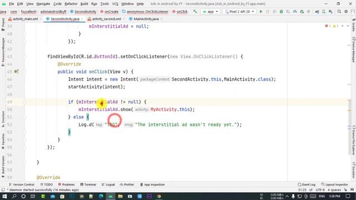Open Device File Explorer side panel
Viewport: 356px width, 200px height.
354,141
